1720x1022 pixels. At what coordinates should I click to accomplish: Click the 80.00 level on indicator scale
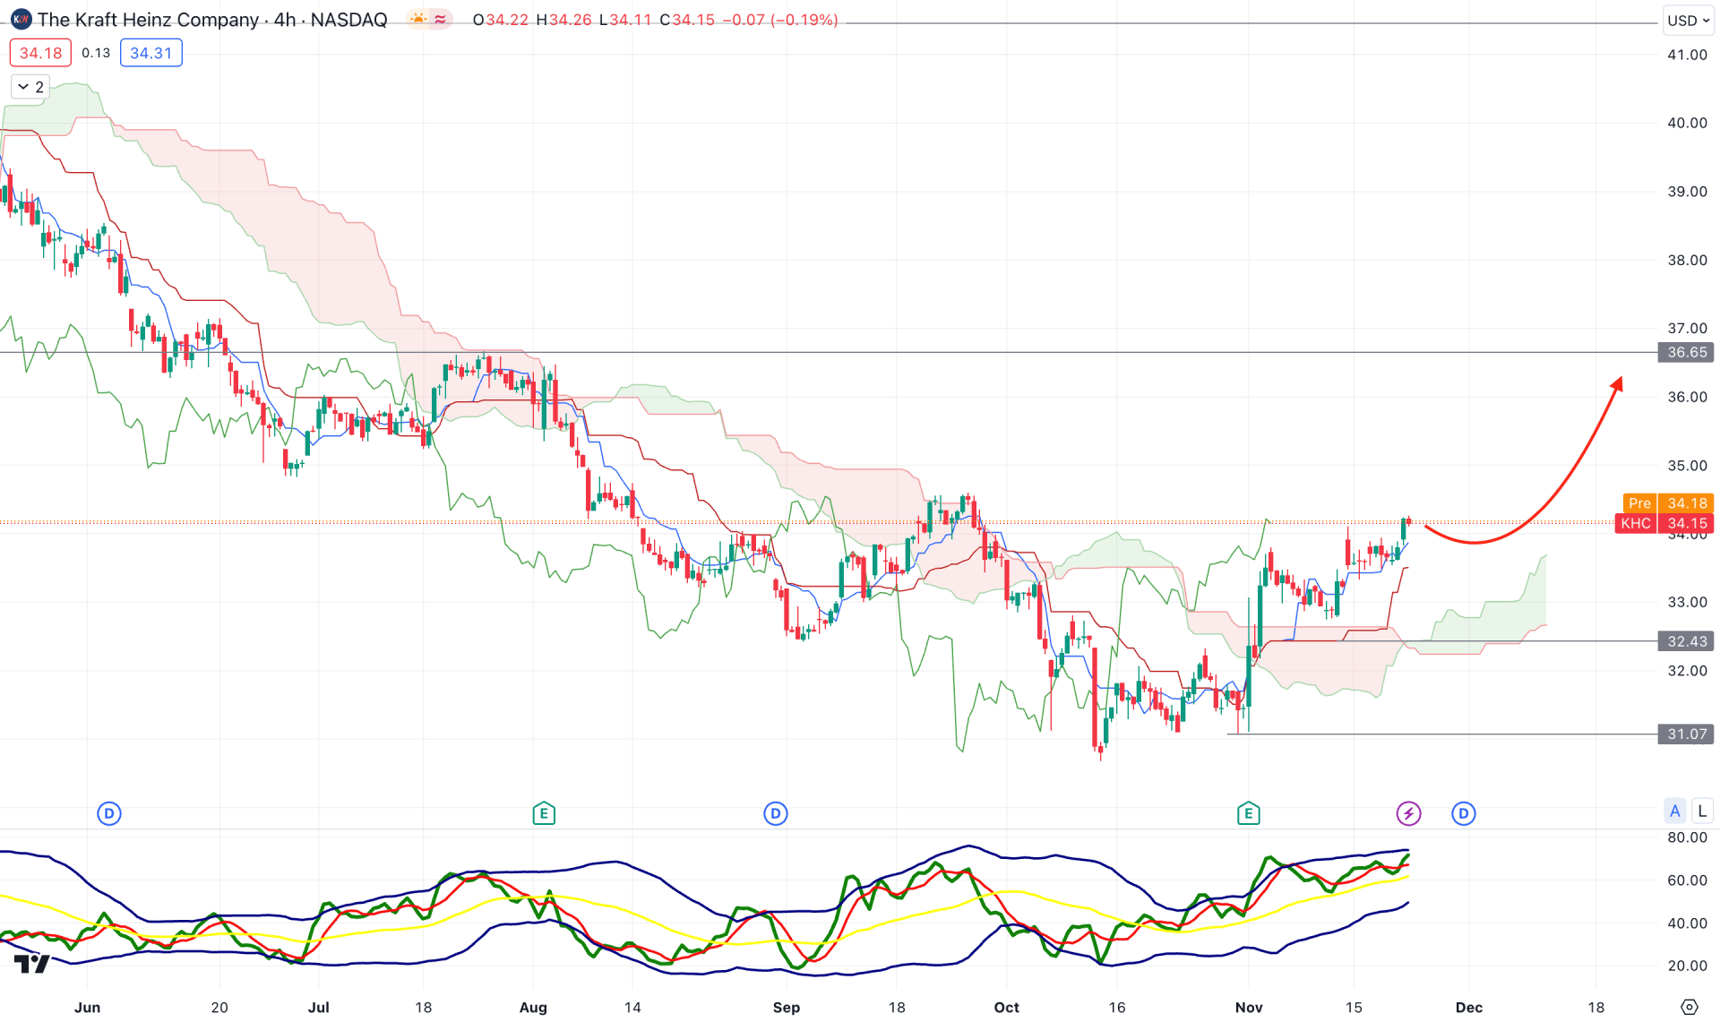tap(1687, 837)
